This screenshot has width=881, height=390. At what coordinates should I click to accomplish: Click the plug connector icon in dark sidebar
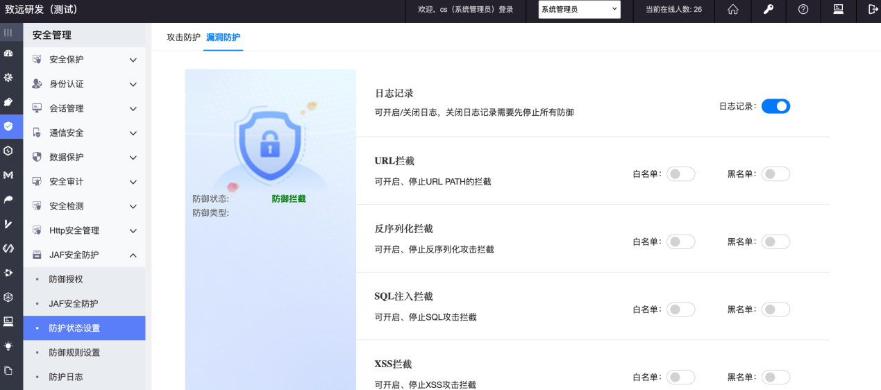8,273
